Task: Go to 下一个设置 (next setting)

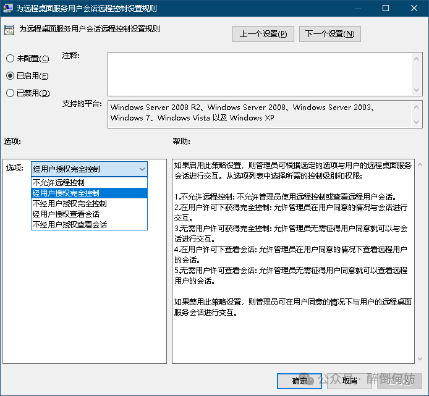Action: point(329,34)
